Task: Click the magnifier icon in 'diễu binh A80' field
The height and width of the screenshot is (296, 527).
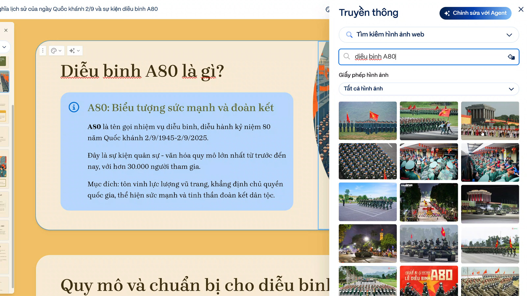Action: pyautogui.click(x=347, y=57)
